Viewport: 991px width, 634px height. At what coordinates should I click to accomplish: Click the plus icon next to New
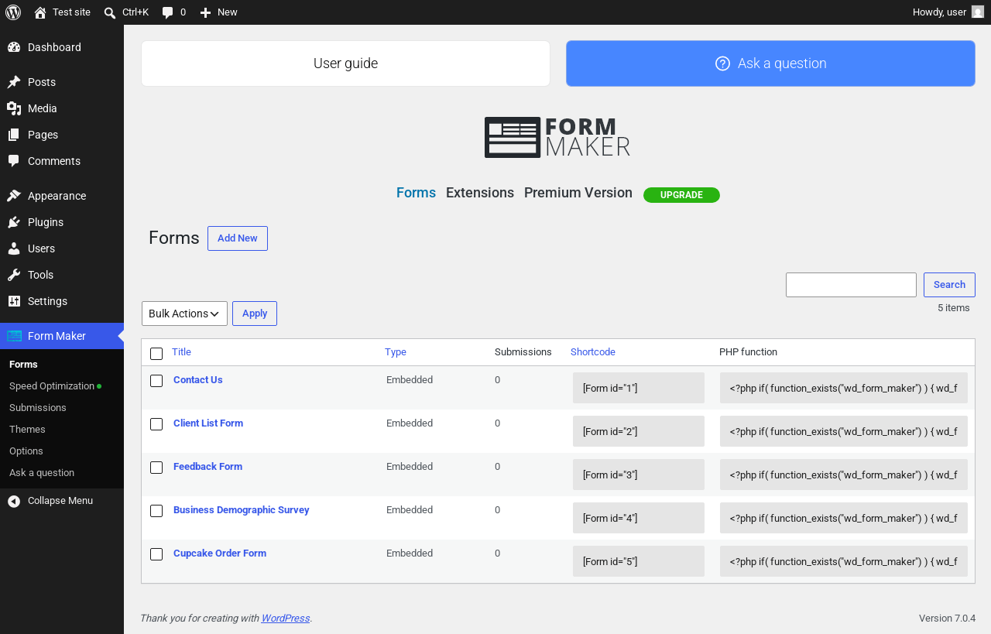(205, 12)
